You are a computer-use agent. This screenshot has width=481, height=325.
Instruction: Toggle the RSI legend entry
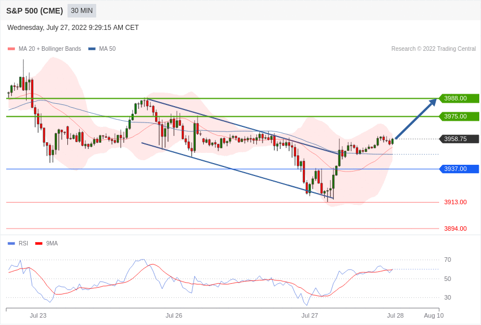click(x=18, y=243)
